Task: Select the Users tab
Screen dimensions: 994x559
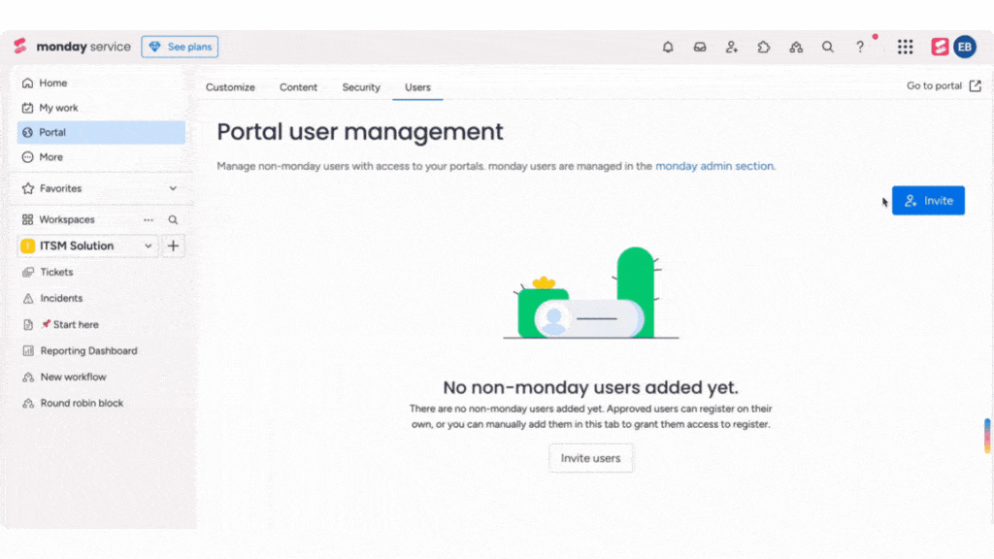Action: (417, 87)
